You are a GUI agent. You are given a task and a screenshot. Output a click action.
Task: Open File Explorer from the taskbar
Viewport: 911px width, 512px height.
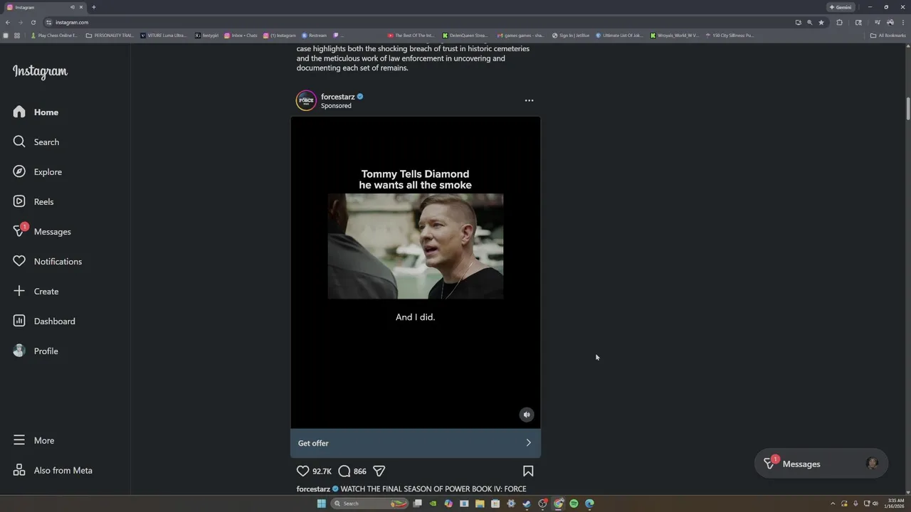[x=480, y=503]
